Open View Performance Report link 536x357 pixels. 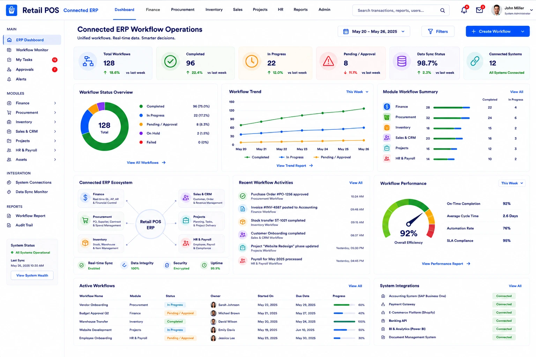pyautogui.click(x=446, y=264)
